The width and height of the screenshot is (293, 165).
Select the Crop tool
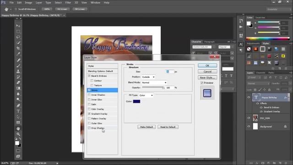coord(18,48)
